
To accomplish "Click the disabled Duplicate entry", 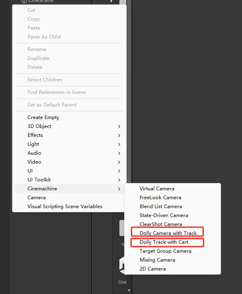I will coord(69,58).
